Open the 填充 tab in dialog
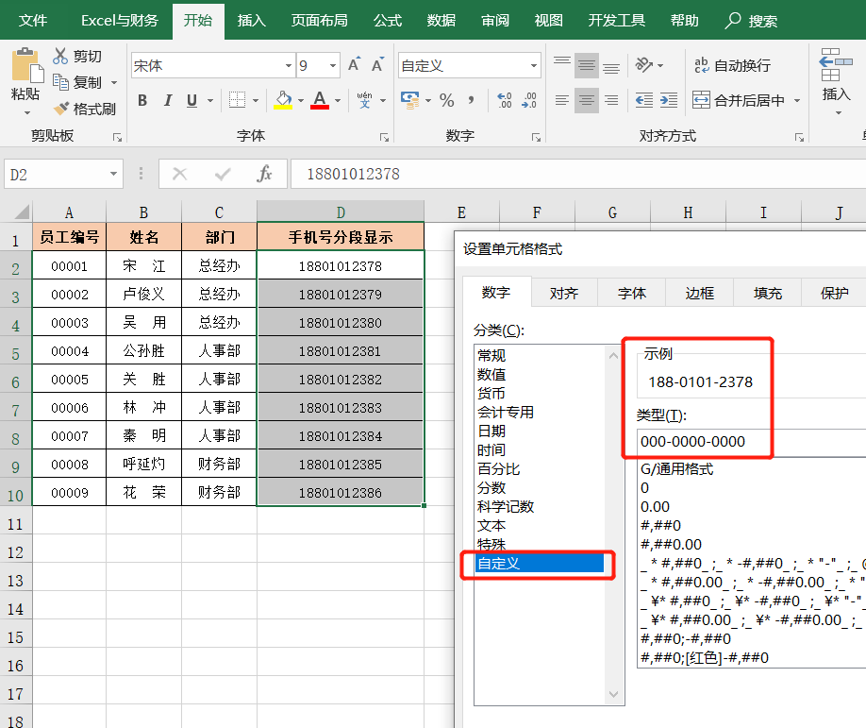Screen dimensions: 866x728 tap(767, 293)
